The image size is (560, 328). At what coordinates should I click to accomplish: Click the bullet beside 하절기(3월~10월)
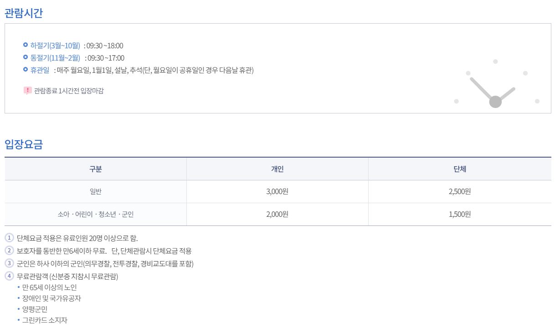26,45
